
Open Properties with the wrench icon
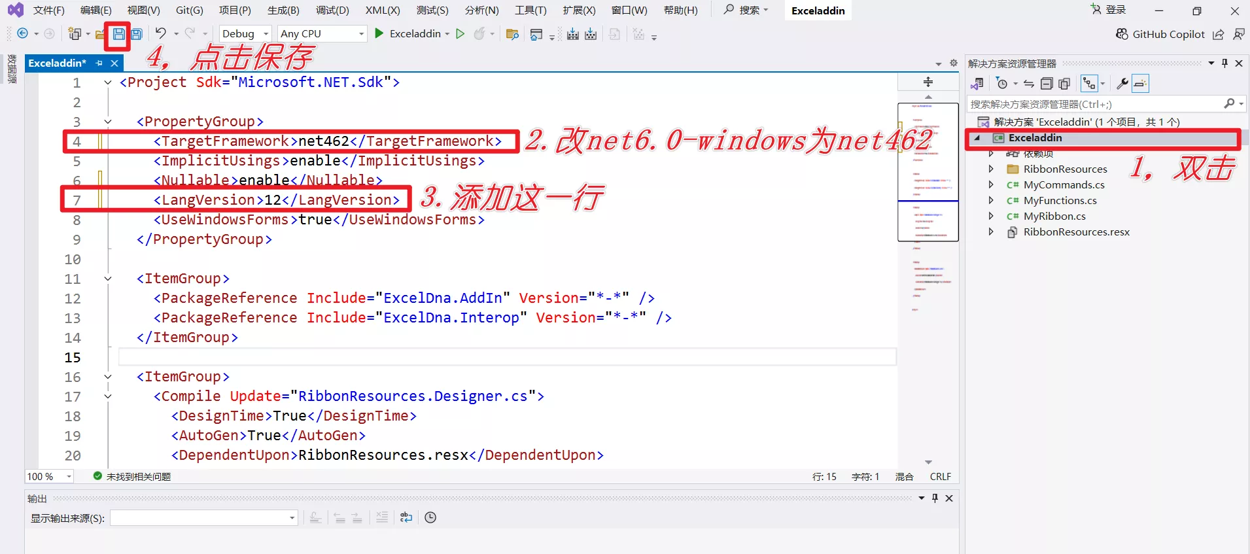1122,84
